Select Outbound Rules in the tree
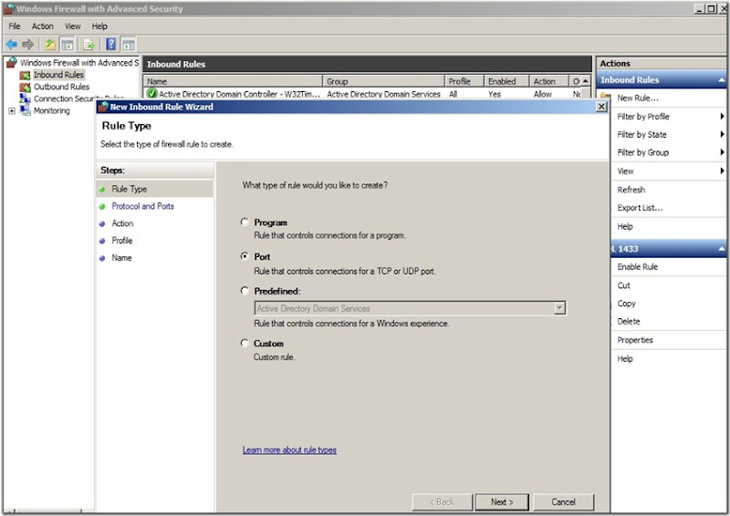This screenshot has width=730, height=516. (x=61, y=87)
